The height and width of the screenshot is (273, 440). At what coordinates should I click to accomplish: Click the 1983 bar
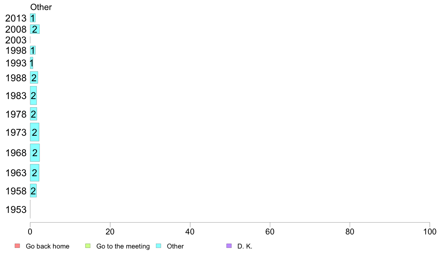pos(33,96)
